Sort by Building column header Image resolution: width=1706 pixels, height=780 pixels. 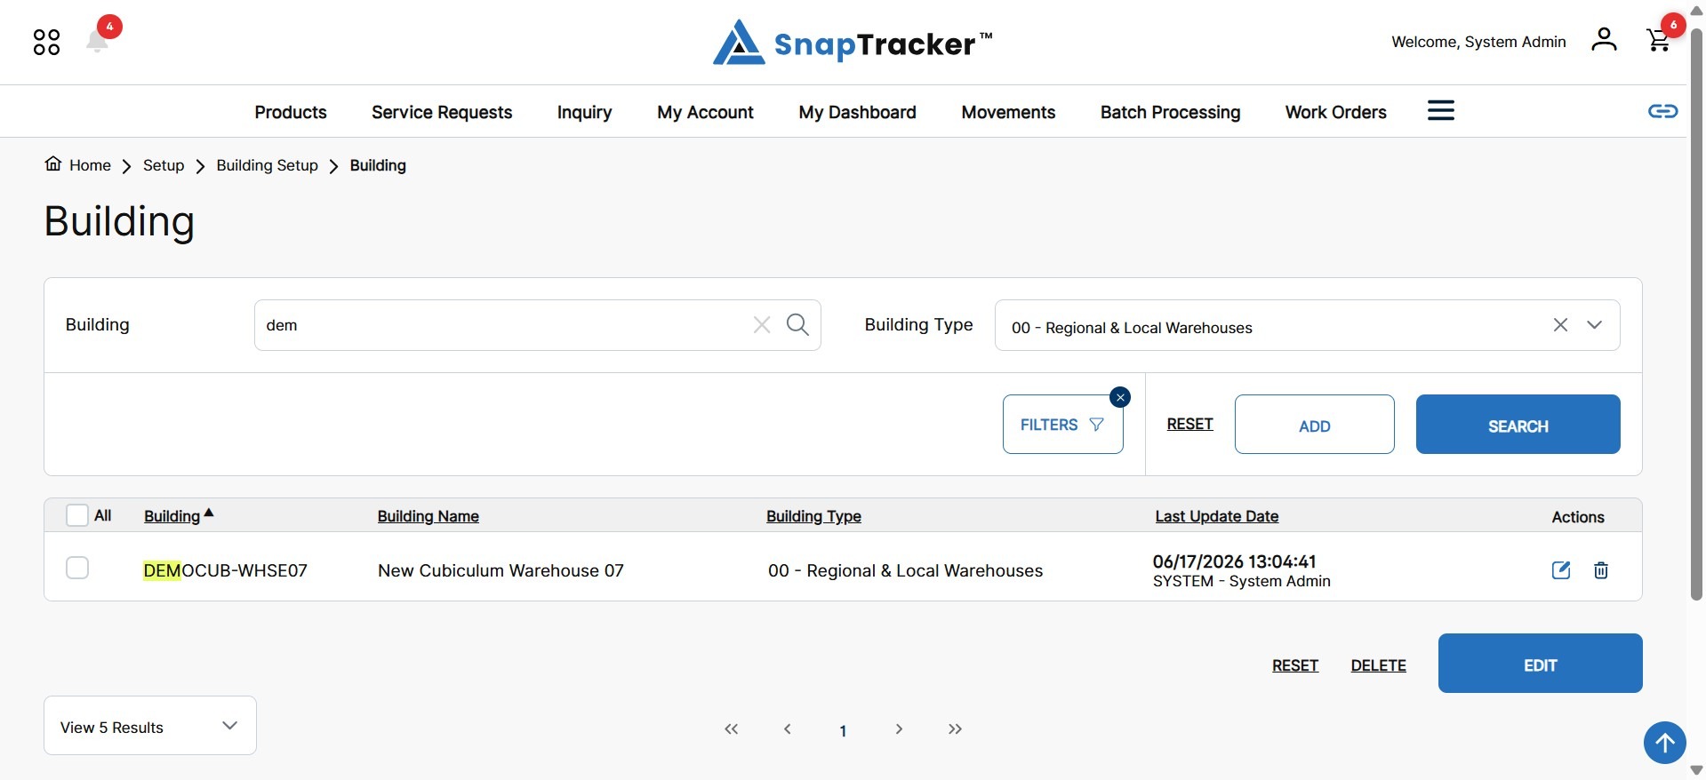click(x=172, y=516)
